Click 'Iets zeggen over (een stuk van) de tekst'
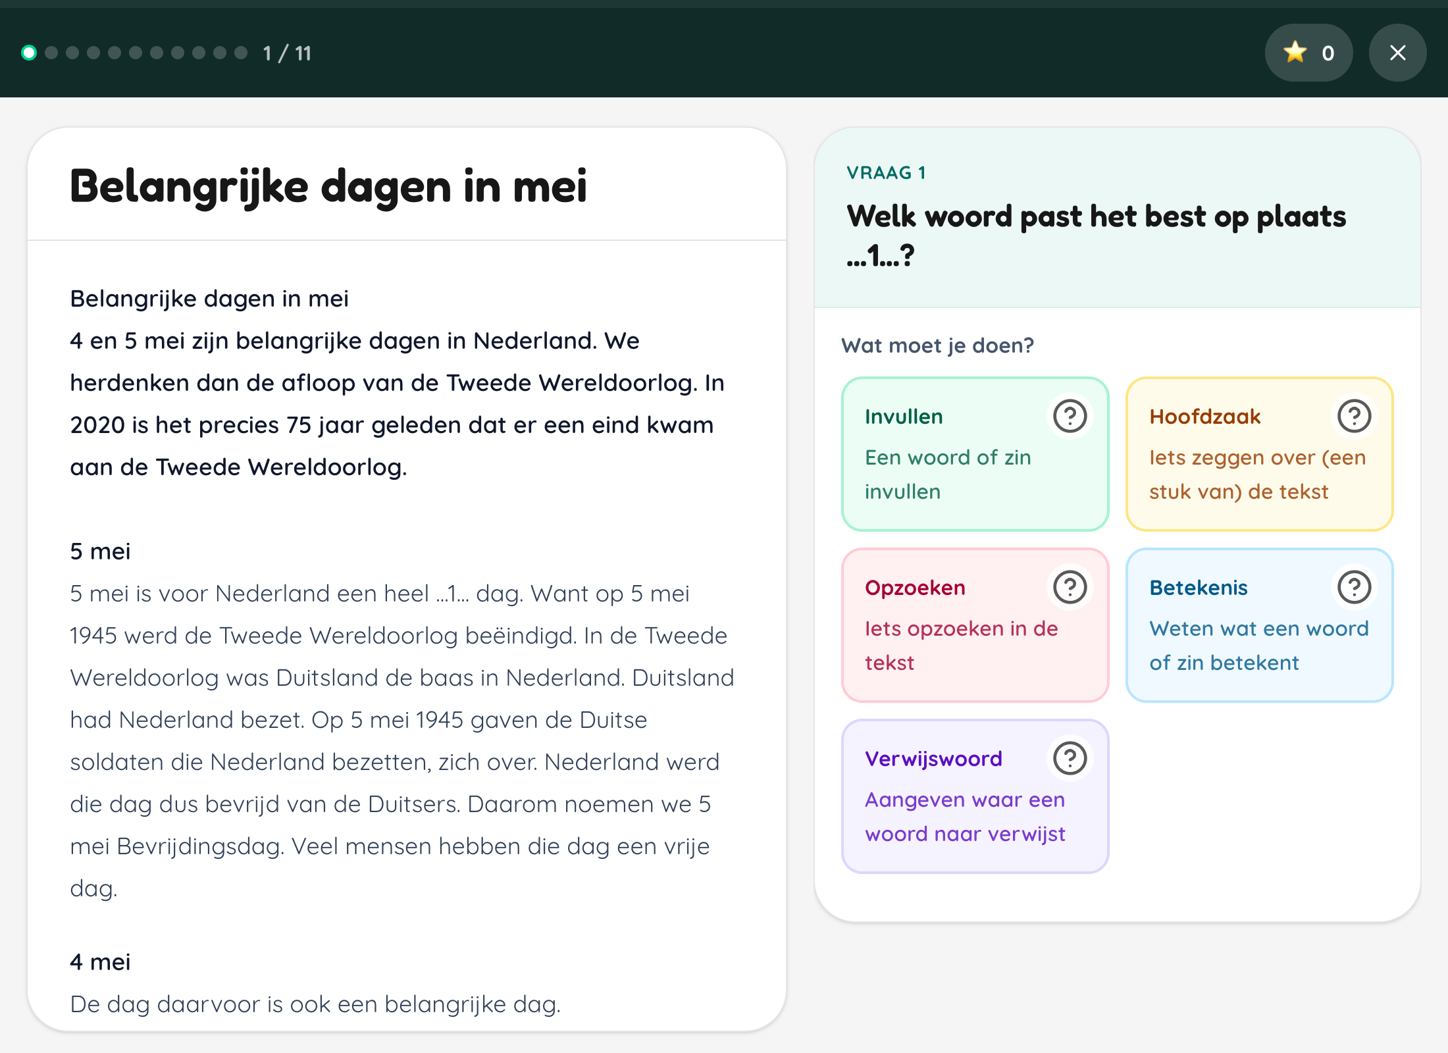The height and width of the screenshot is (1053, 1448). 1257,475
